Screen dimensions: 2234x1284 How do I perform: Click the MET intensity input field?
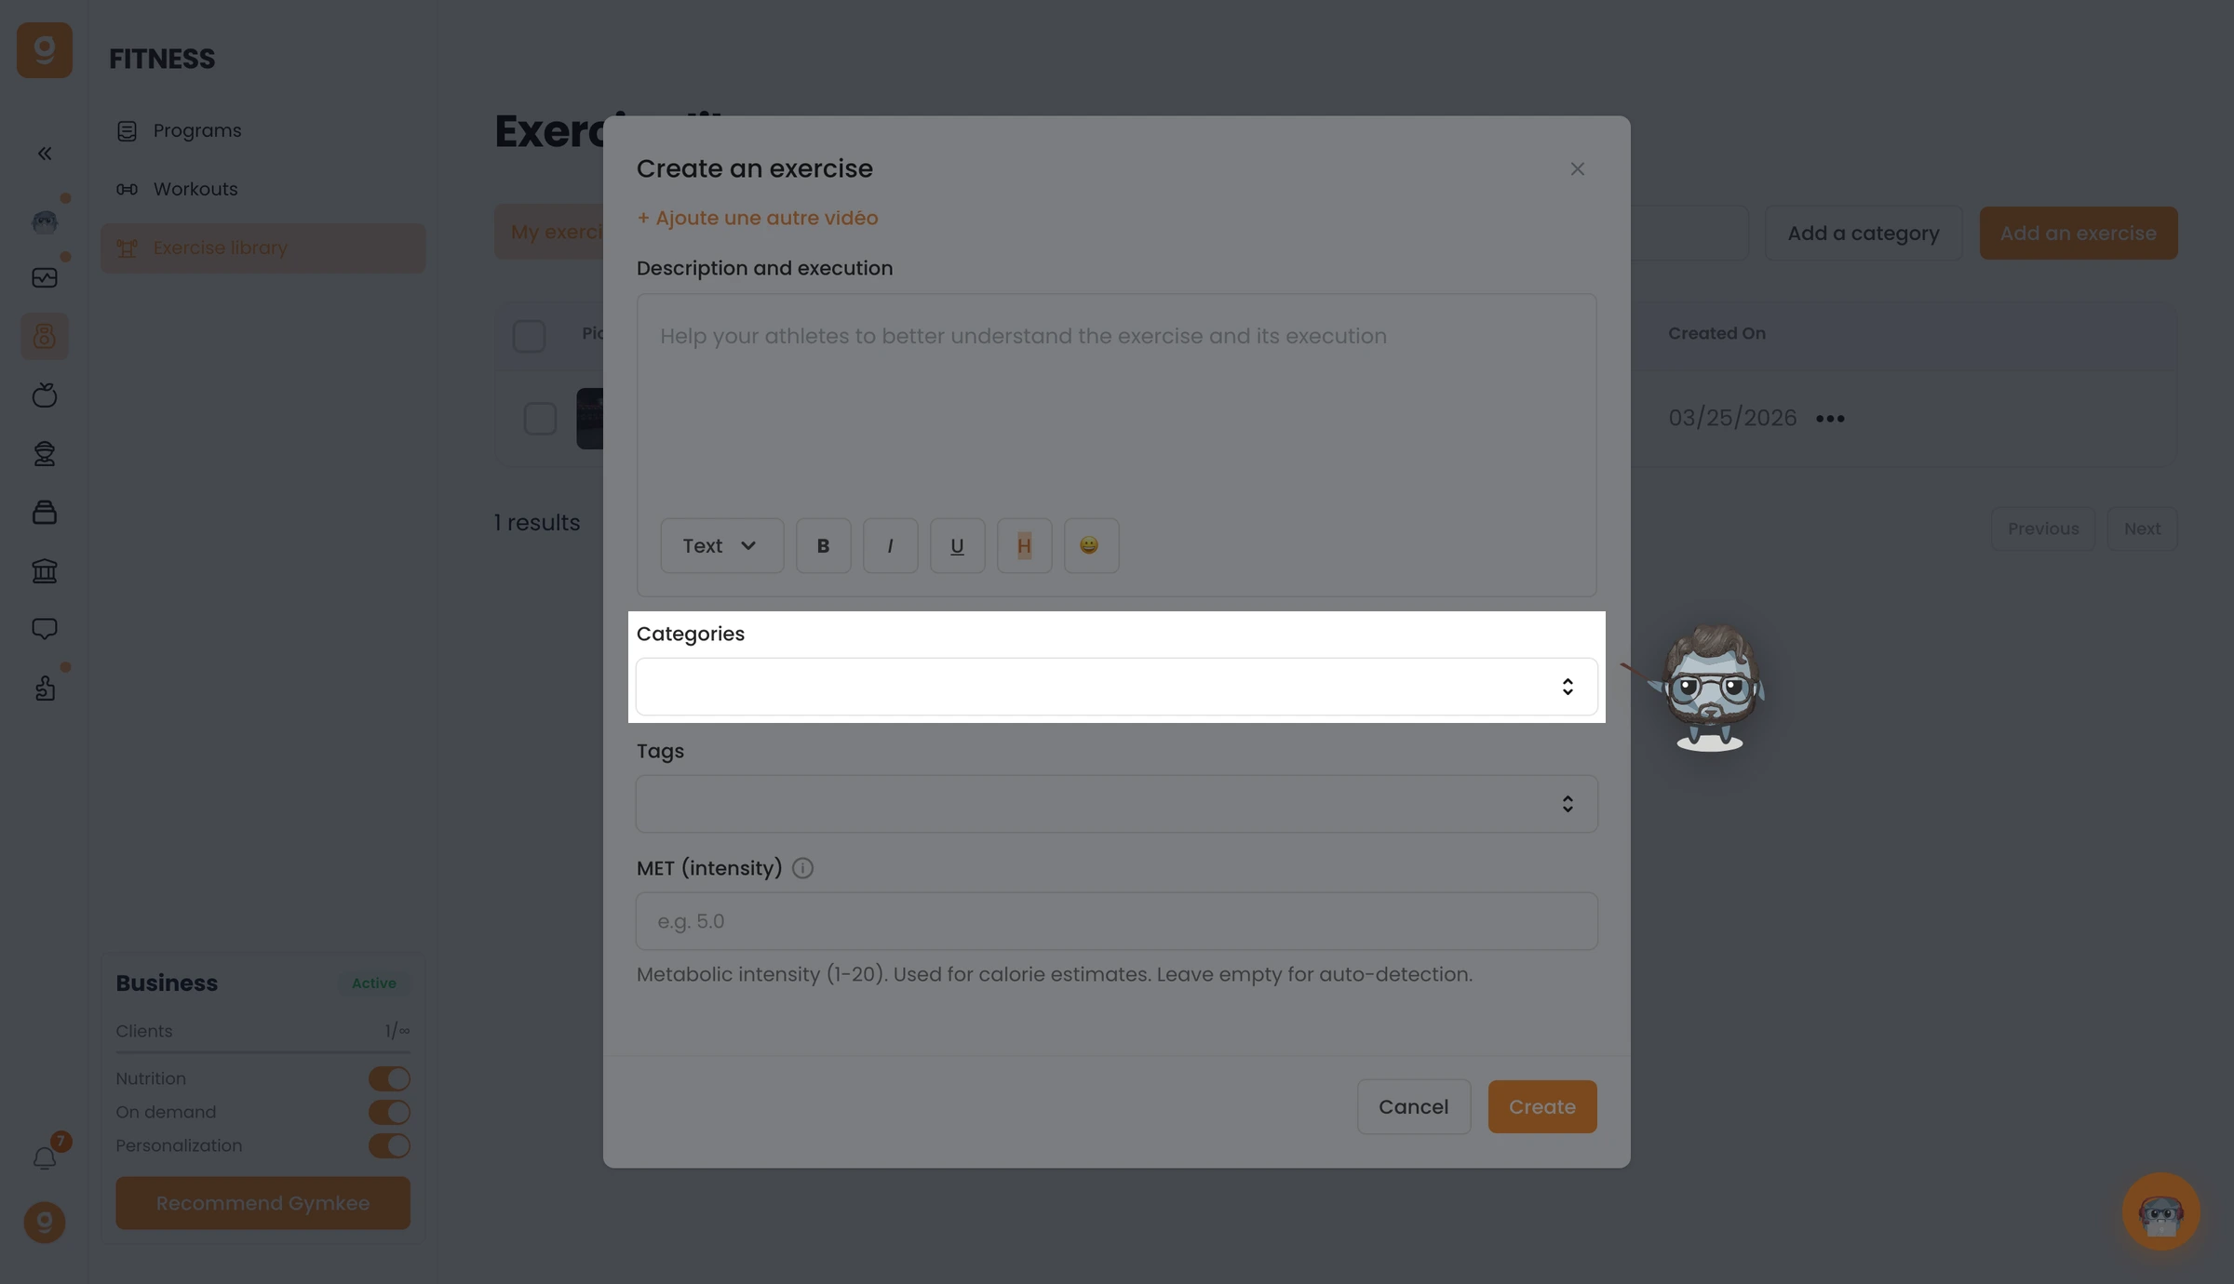click(x=1116, y=921)
